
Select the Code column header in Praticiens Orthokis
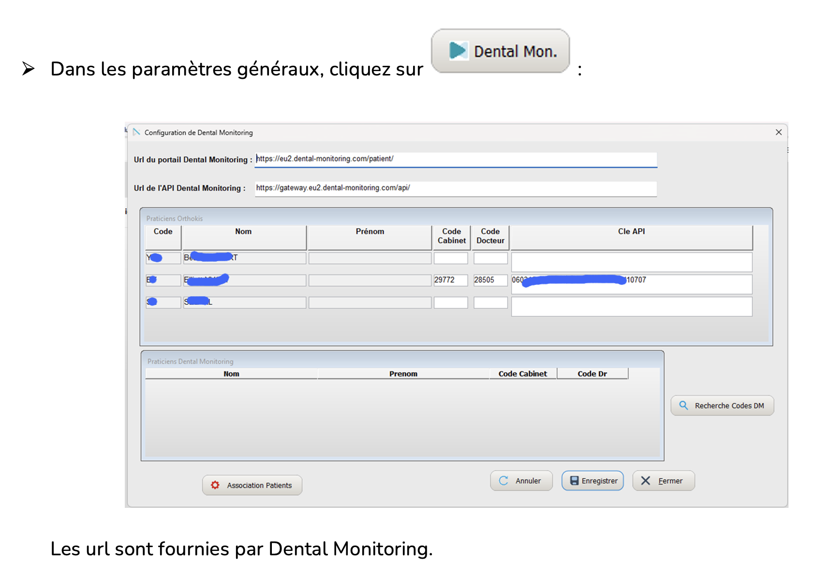click(163, 237)
